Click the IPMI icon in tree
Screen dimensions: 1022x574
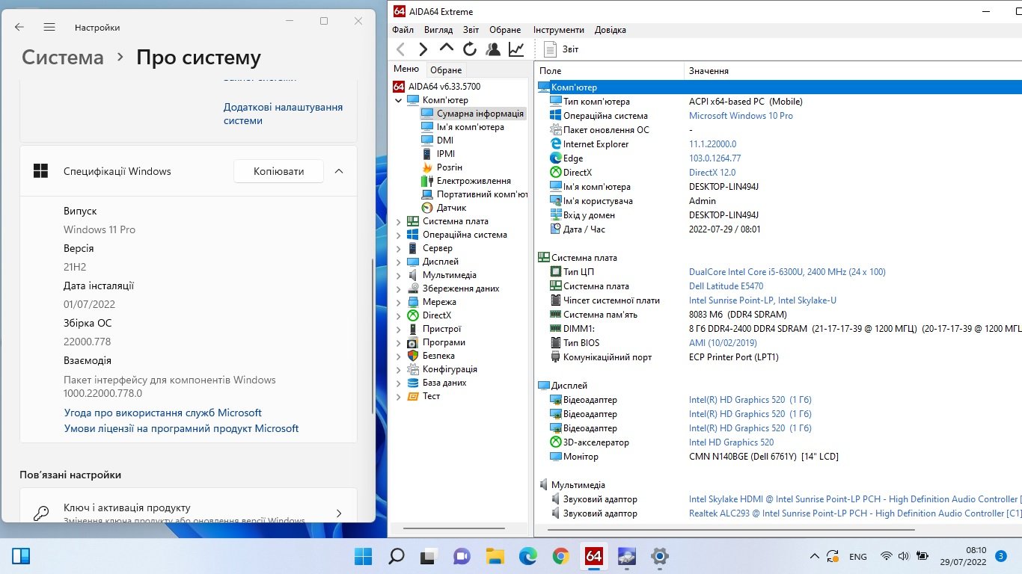[x=427, y=154]
